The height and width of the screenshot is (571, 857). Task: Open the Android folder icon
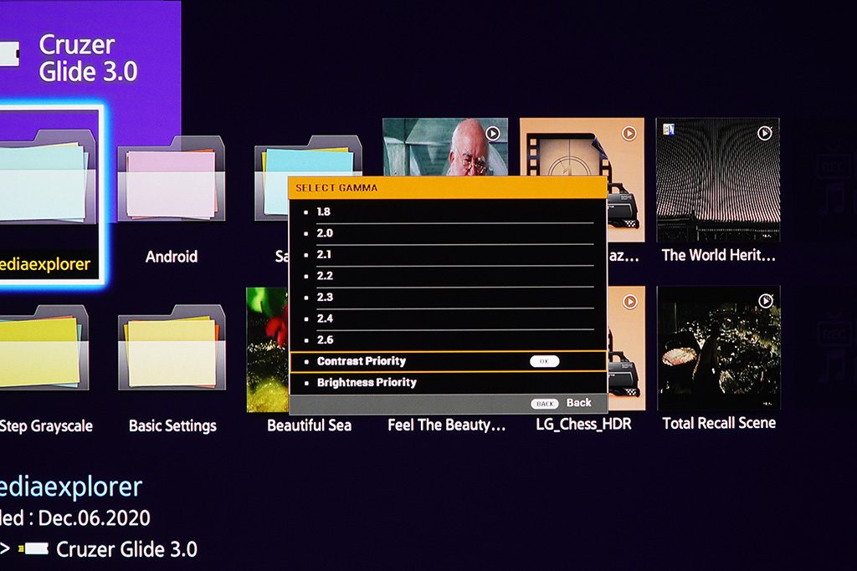click(171, 178)
